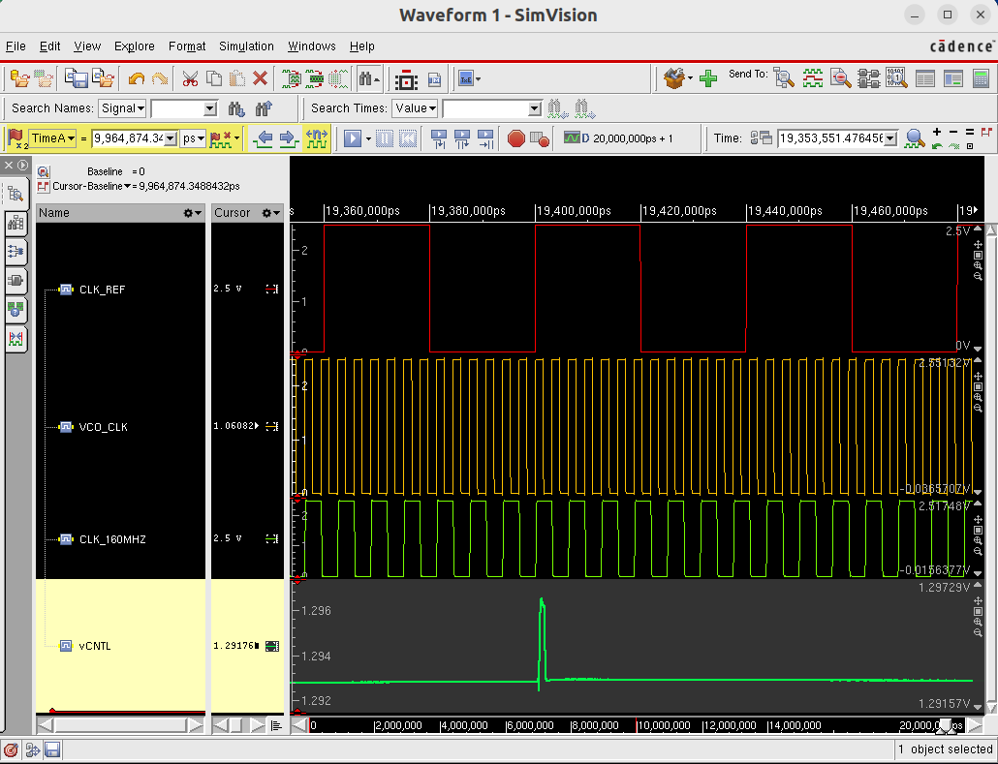Open Search Names Signal type dropdown

point(123,108)
